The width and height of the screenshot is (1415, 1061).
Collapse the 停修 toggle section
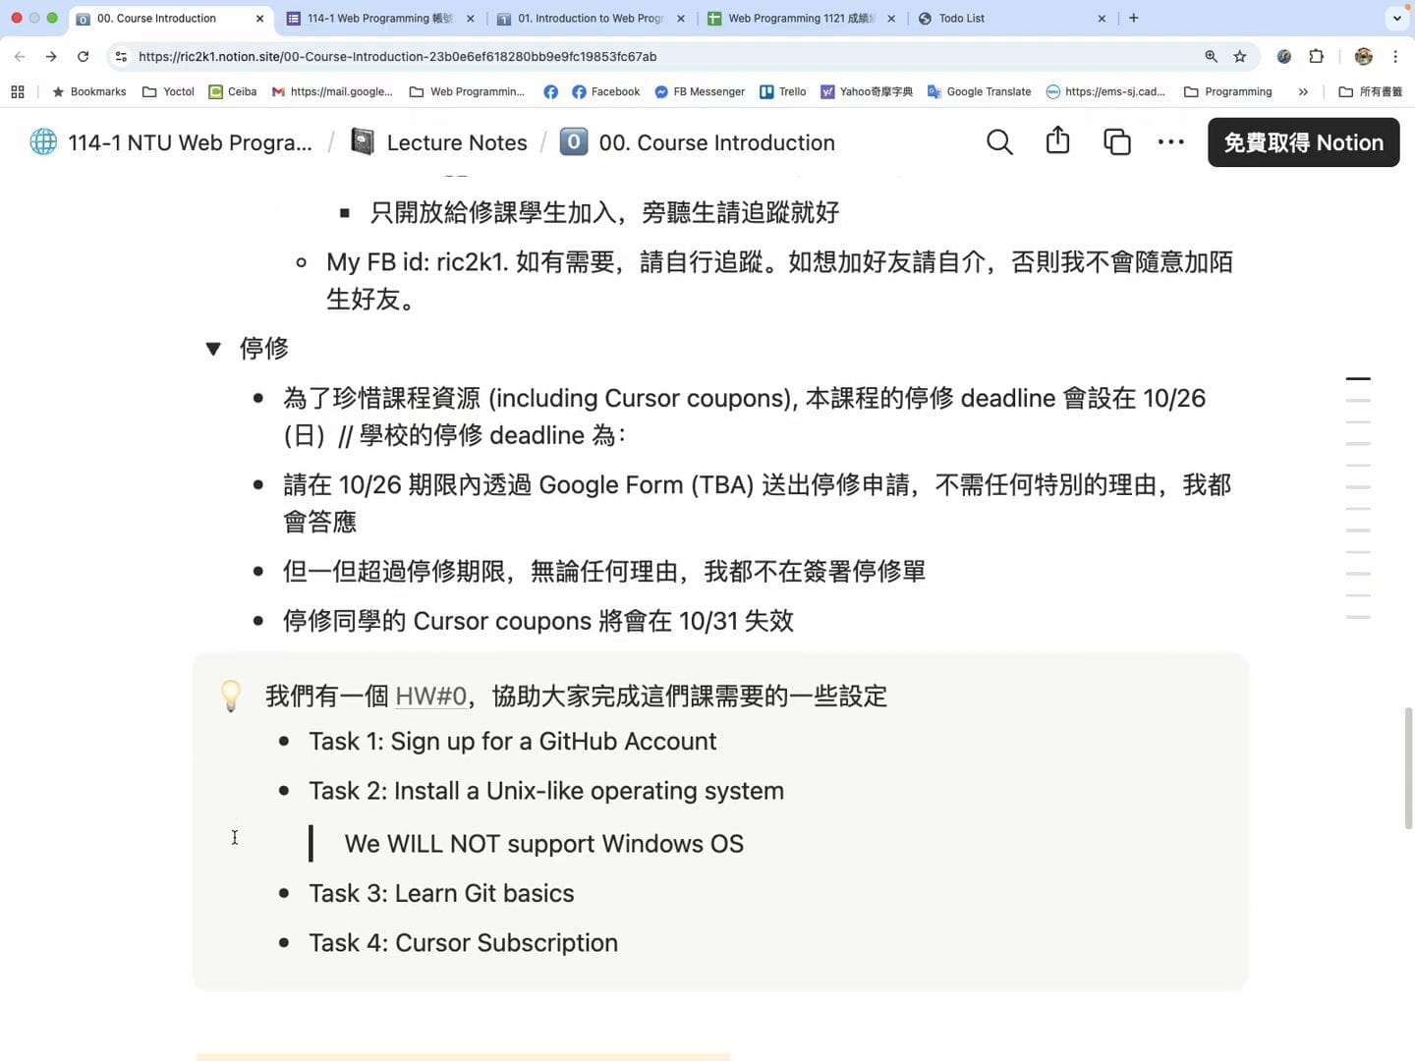pos(213,349)
